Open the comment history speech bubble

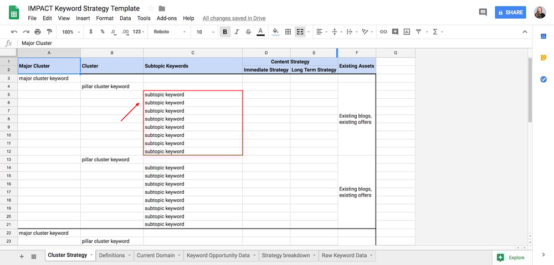tap(483, 12)
